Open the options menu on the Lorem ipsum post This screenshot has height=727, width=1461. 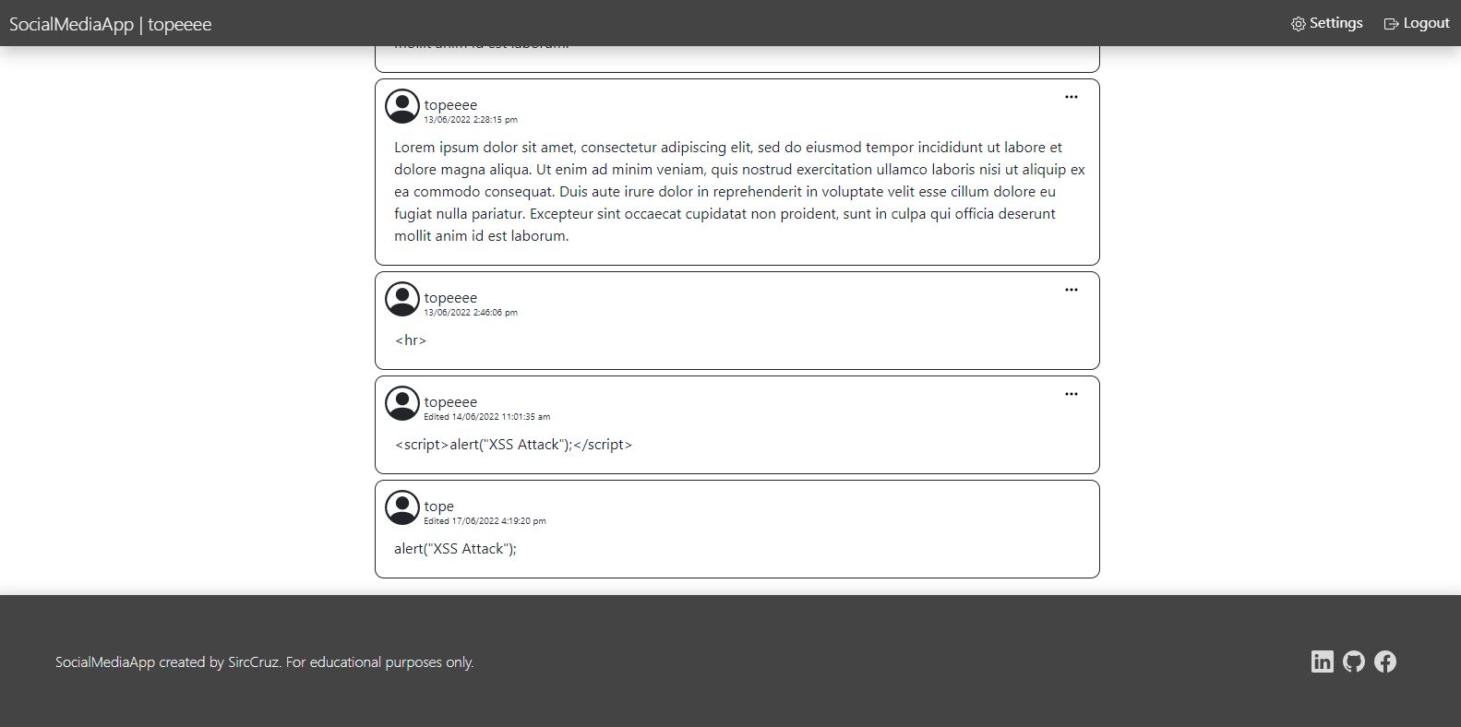1072,97
